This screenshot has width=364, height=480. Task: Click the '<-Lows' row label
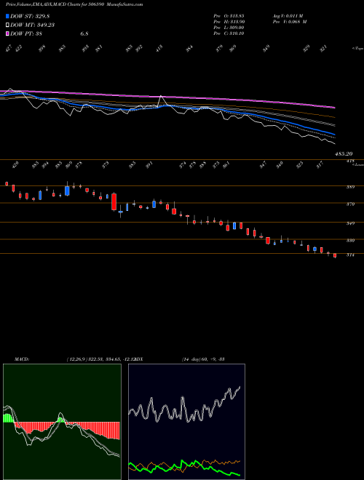357,164
